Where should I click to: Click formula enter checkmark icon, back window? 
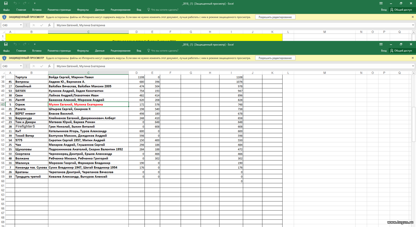pos(42,25)
